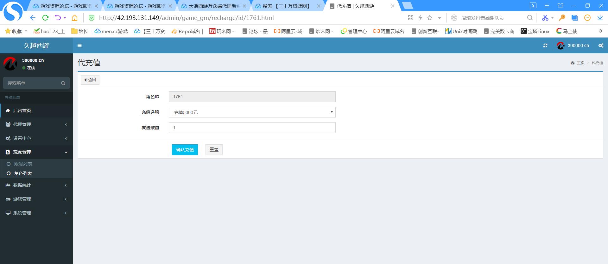This screenshot has height=264, width=608.
Task: Click the hamburger sidebar toggle icon
Action: [79, 45]
